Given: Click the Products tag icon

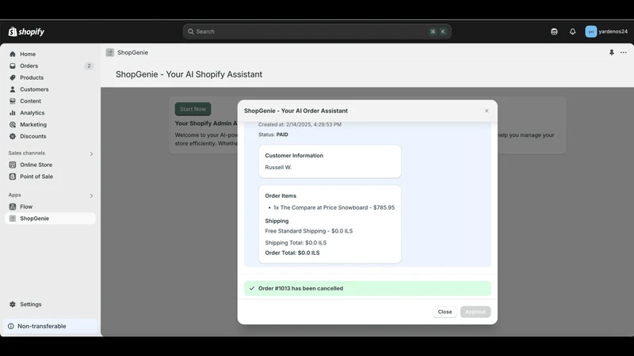Looking at the screenshot, I should pos(13,78).
